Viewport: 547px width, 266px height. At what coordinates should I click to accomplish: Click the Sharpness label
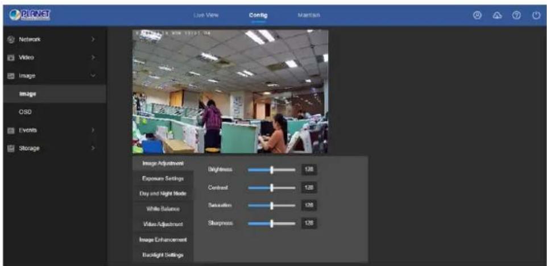click(x=220, y=223)
